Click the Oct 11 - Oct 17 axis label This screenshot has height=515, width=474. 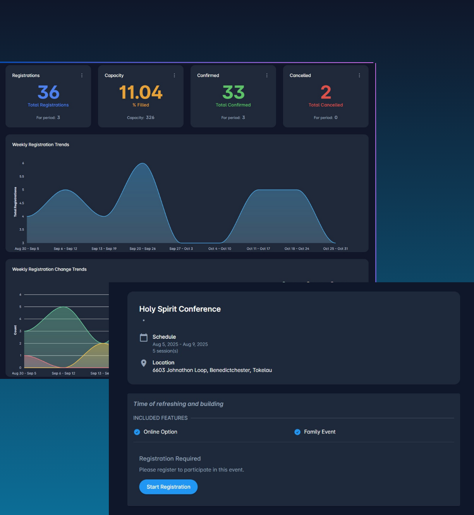coord(258,249)
